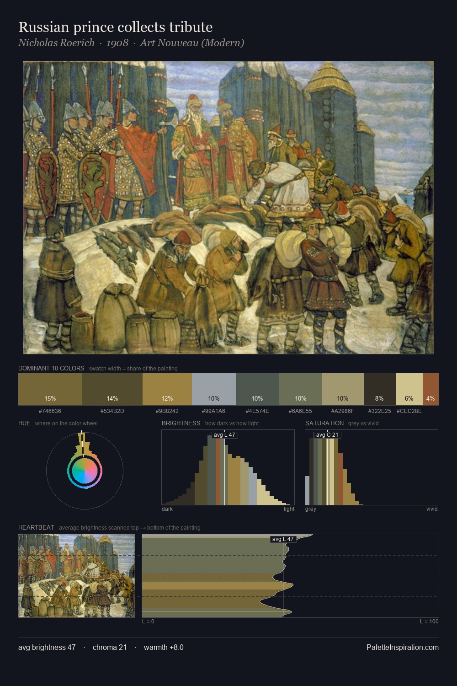Click the heartbeat brightness profile chart
The image size is (457, 686).
[290, 576]
